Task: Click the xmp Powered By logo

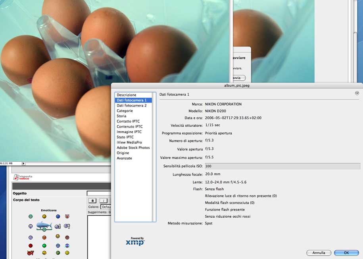Action: [x=135, y=241]
